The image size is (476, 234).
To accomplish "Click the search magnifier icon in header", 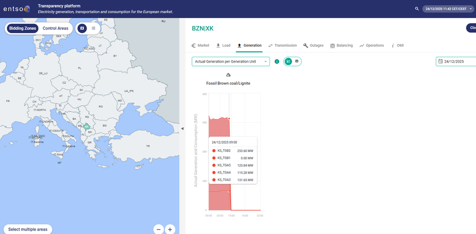I will 417,9.
